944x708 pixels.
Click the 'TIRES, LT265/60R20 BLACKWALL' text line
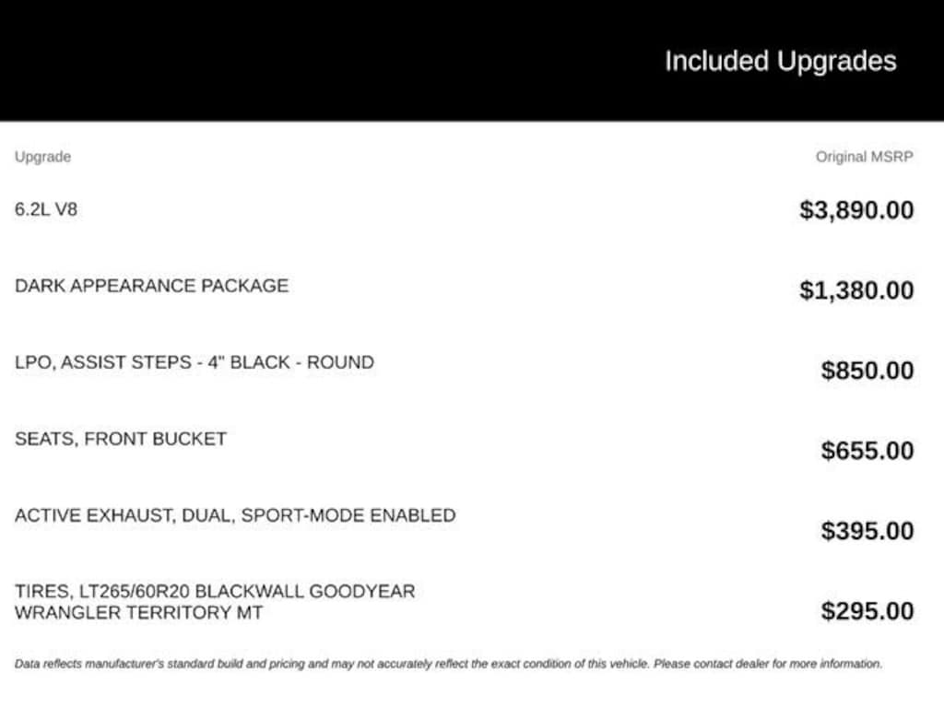click(x=159, y=591)
